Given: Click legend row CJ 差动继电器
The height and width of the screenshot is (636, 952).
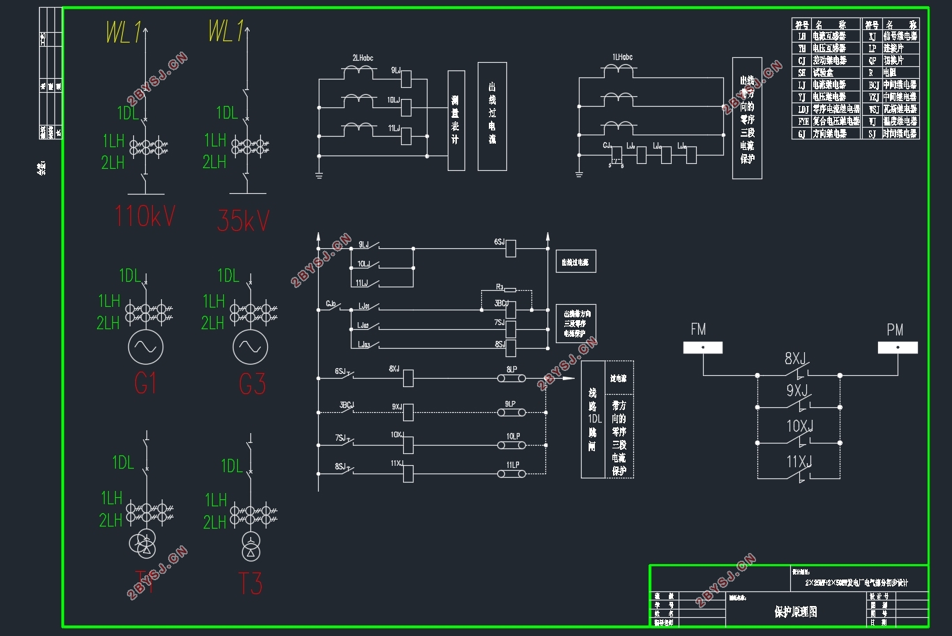Looking at the screenshot, I should click(827, 61).
